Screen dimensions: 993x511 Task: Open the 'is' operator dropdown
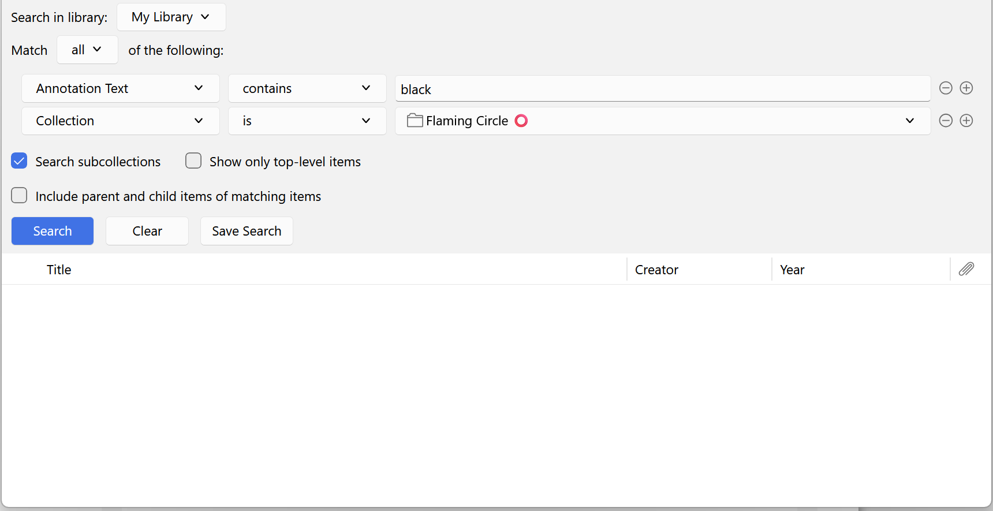click(x=307, y=121)
